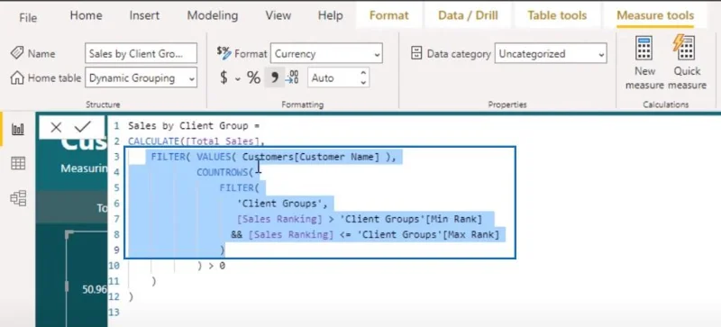
Task: Click the currency dollar sign icon
Action: [x=224, y=77]
